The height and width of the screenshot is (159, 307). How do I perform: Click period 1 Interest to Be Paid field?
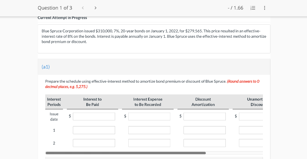(x=94, y=130)
